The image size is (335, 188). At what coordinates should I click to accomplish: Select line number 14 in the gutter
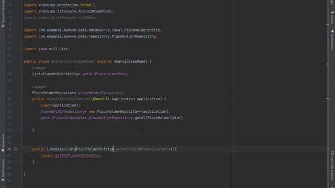click(x=9, y=62)
